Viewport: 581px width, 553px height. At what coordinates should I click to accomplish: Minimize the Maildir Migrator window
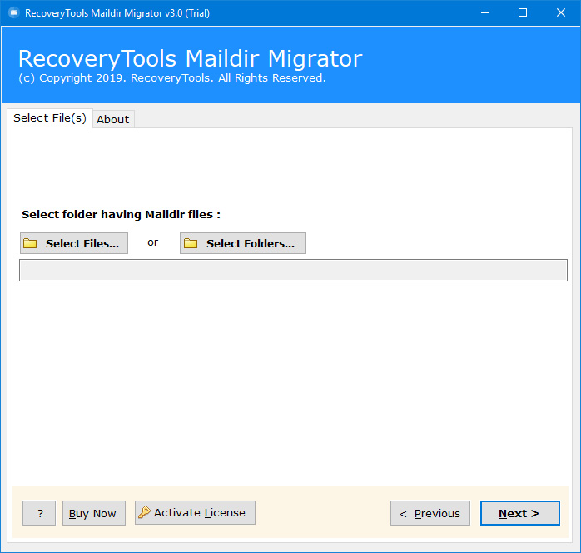click(484, 13)
